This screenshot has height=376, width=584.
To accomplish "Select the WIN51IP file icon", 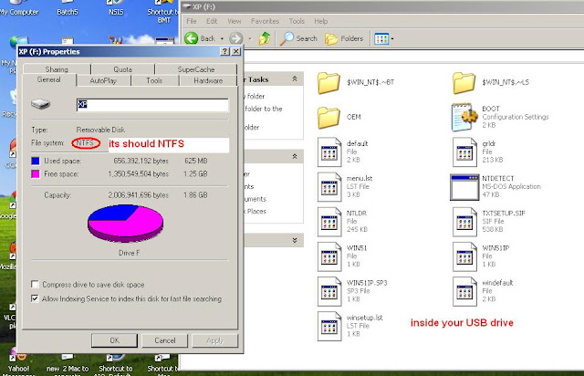I will pos(464,256).
